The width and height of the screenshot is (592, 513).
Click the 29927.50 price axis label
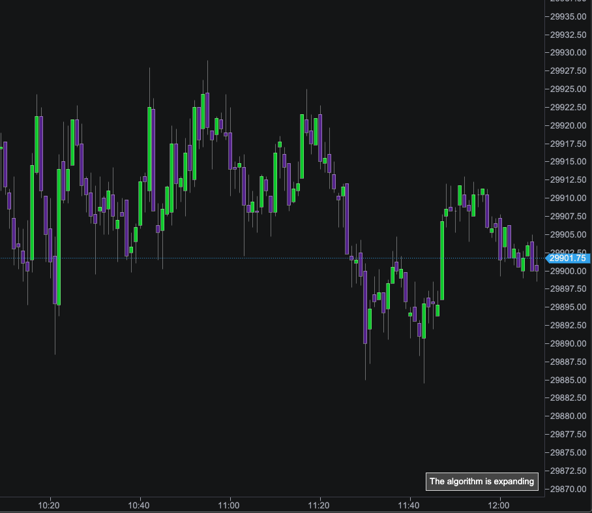(569, 70)
